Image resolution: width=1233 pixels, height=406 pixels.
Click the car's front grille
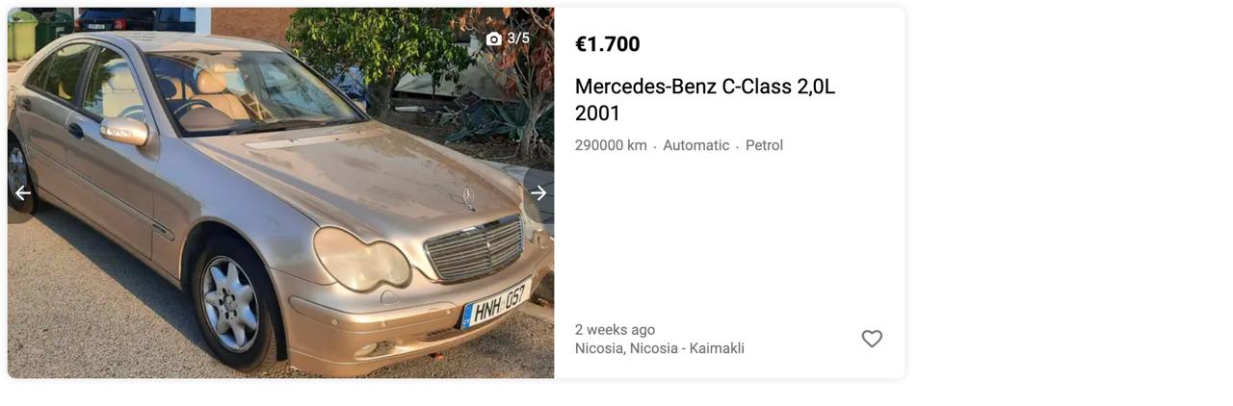tap(475, 248)
